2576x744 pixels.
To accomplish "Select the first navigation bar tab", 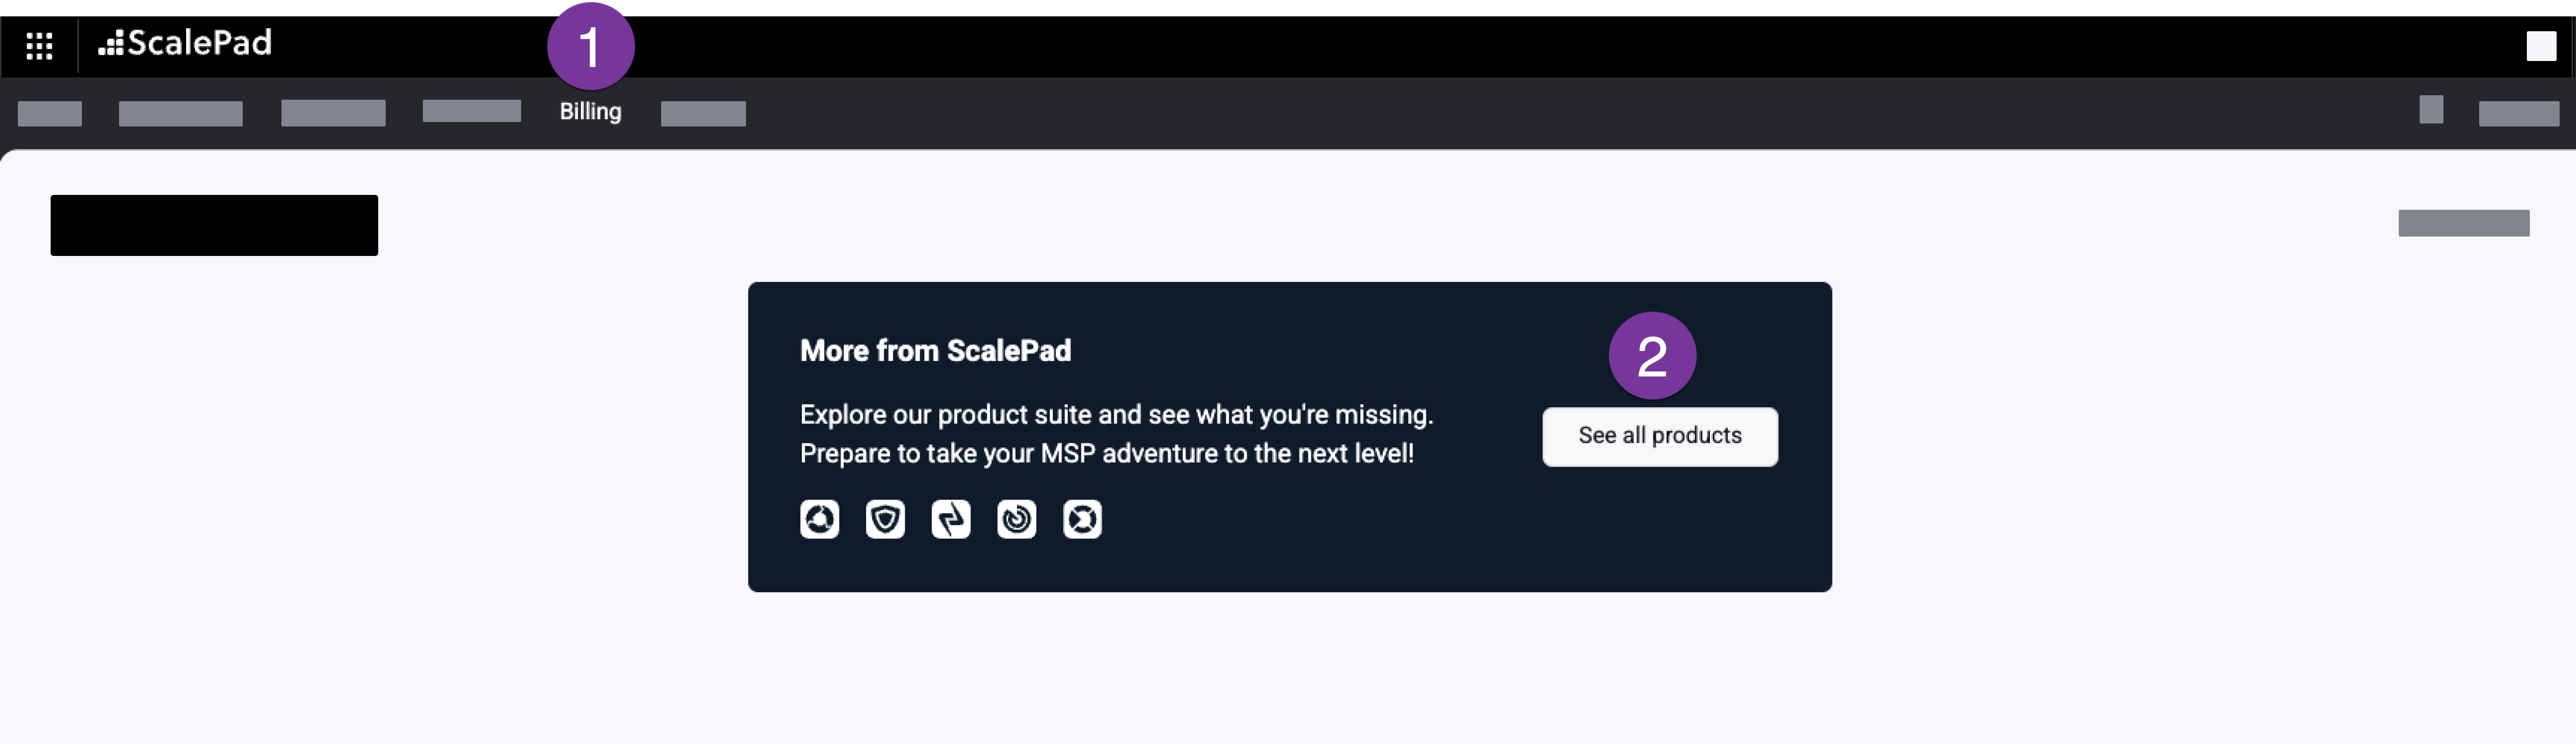I will coord(50,114).
